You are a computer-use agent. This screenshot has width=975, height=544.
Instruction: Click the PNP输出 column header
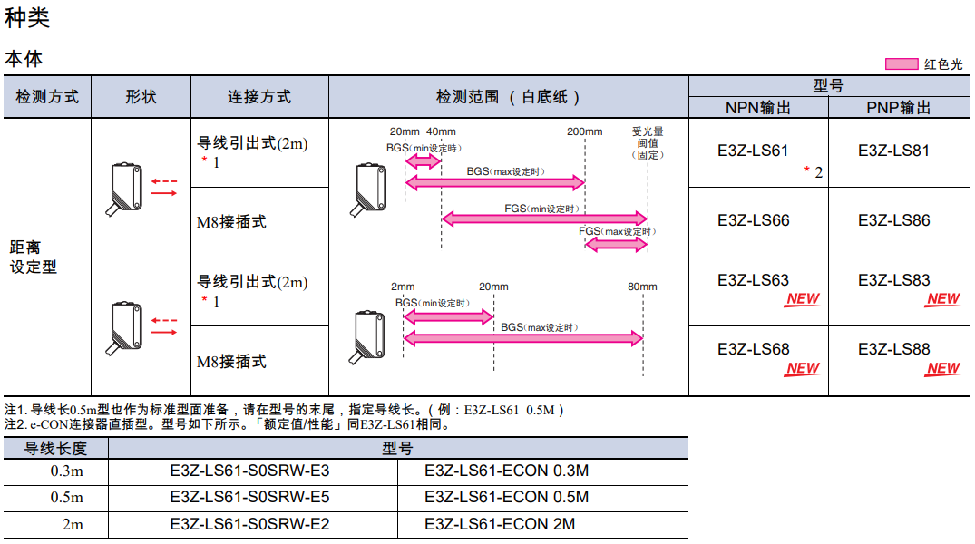898,108
